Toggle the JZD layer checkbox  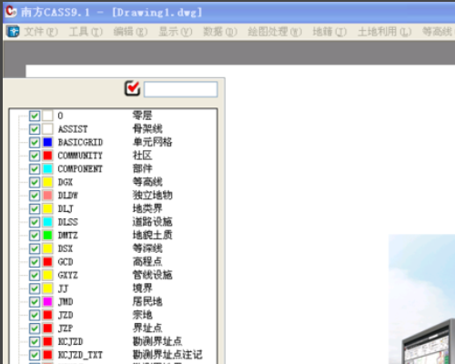35,315
